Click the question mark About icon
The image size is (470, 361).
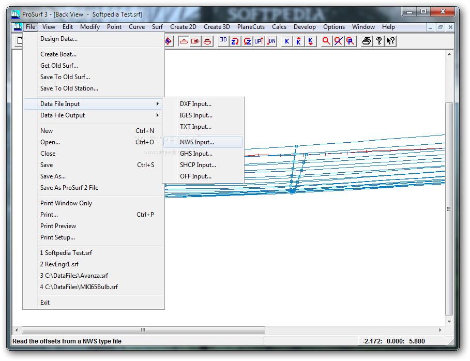(378, 41)
